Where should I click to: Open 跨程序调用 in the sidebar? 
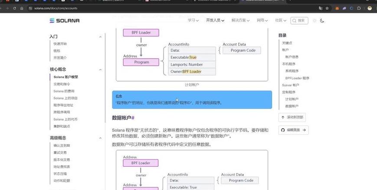click(x=62, y=112)
